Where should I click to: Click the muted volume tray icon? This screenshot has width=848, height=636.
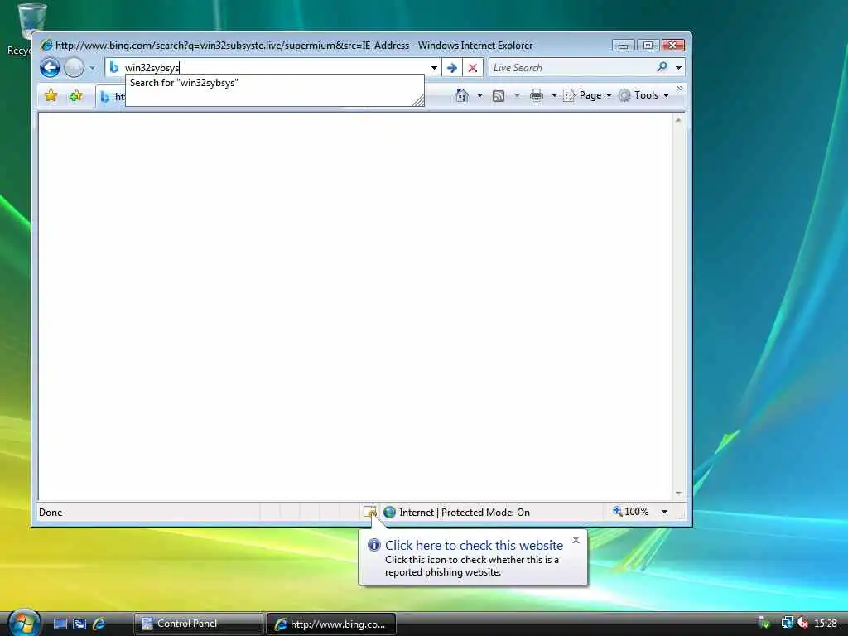pos(802,623)
